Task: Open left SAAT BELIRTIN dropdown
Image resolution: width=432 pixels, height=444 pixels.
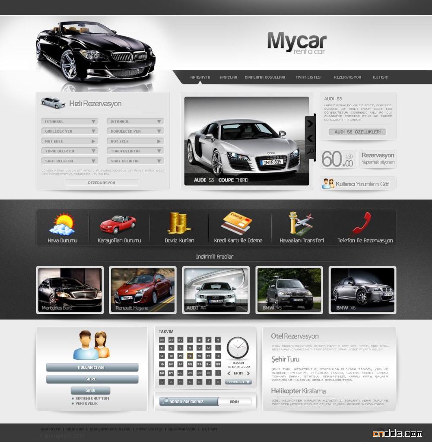Action: (x=70, y=161)
